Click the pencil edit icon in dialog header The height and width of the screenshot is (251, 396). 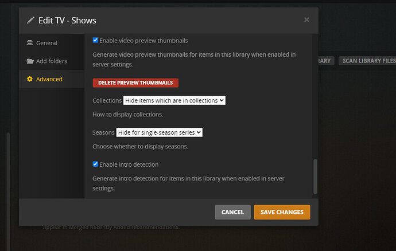click(30, 20)
